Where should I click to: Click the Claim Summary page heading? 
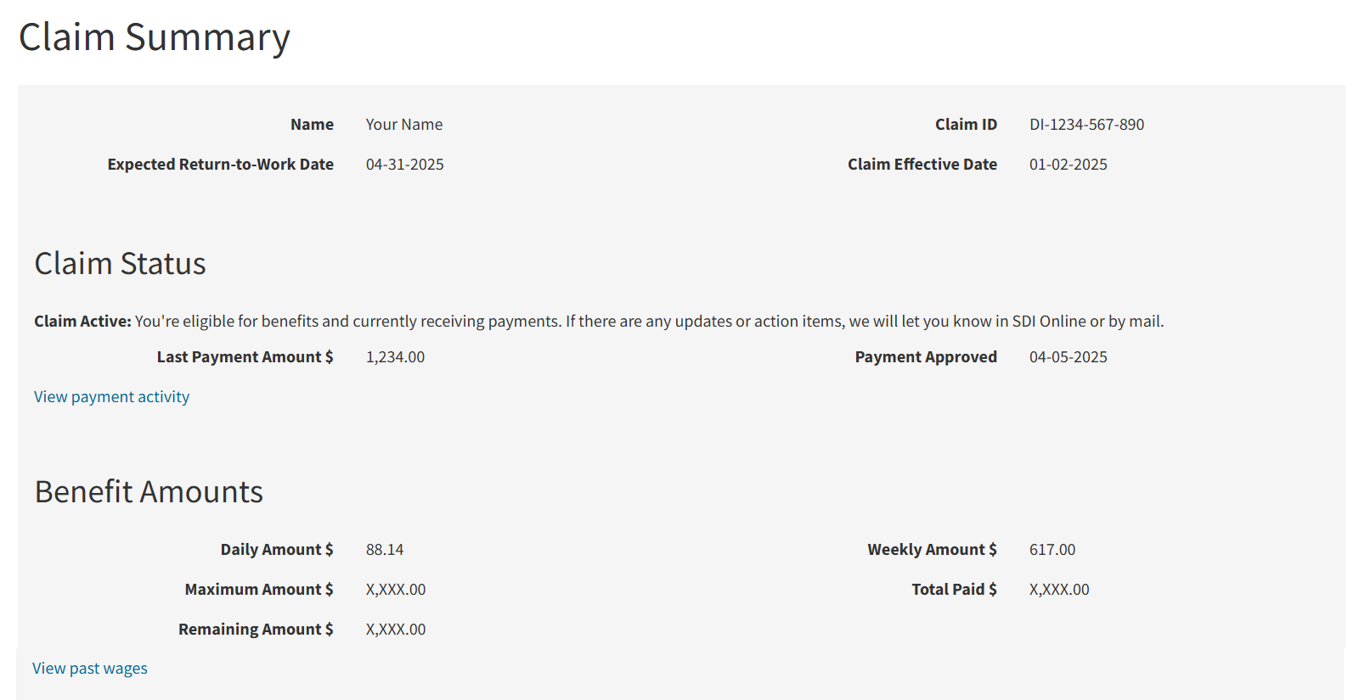[155, 37]
